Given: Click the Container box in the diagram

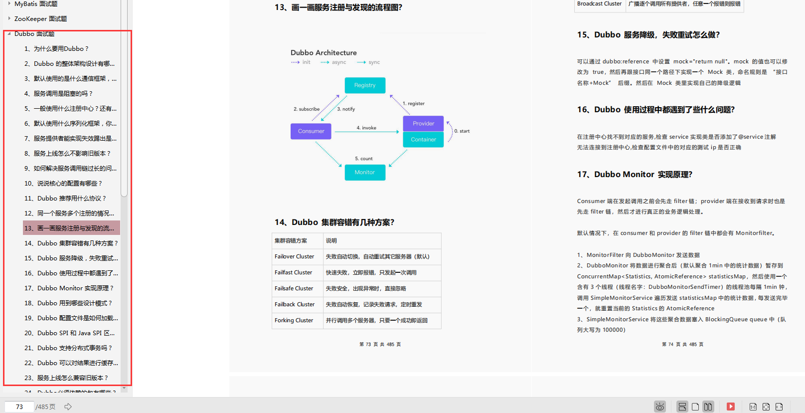Looking at the screenshot, I should coord(423,139).
